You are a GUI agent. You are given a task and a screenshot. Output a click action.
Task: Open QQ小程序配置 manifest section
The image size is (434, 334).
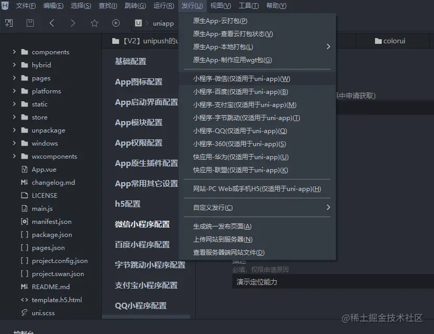click(140, 306)
